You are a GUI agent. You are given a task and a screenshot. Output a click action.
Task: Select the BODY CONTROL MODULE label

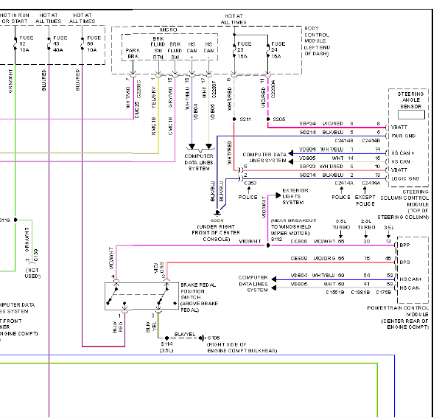click(x=315, y=35)
